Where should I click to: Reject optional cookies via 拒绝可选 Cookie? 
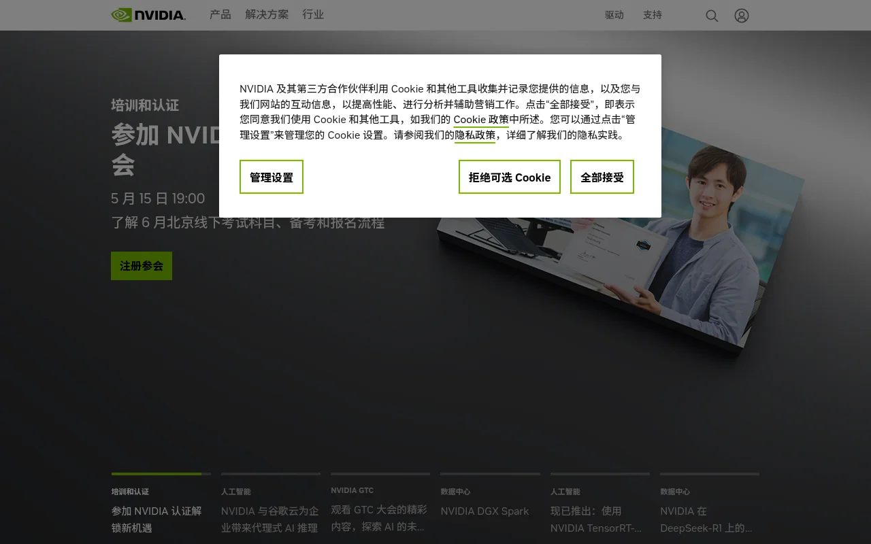pos(509,177)
